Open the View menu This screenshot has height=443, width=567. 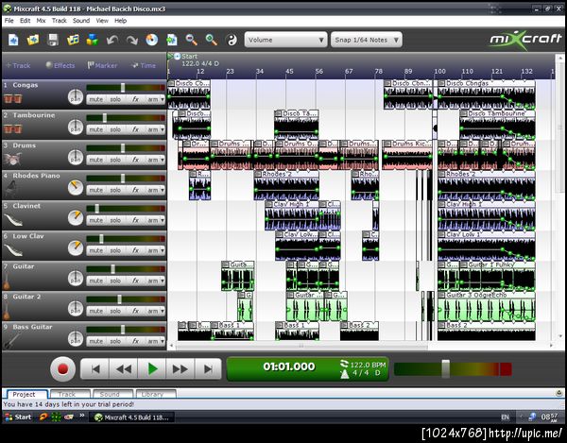[x=102, y=21]
